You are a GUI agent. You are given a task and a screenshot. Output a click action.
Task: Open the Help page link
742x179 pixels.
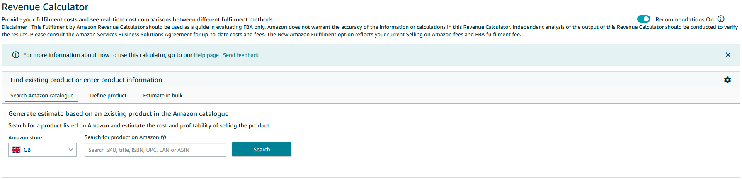click(x=206, y=55)
